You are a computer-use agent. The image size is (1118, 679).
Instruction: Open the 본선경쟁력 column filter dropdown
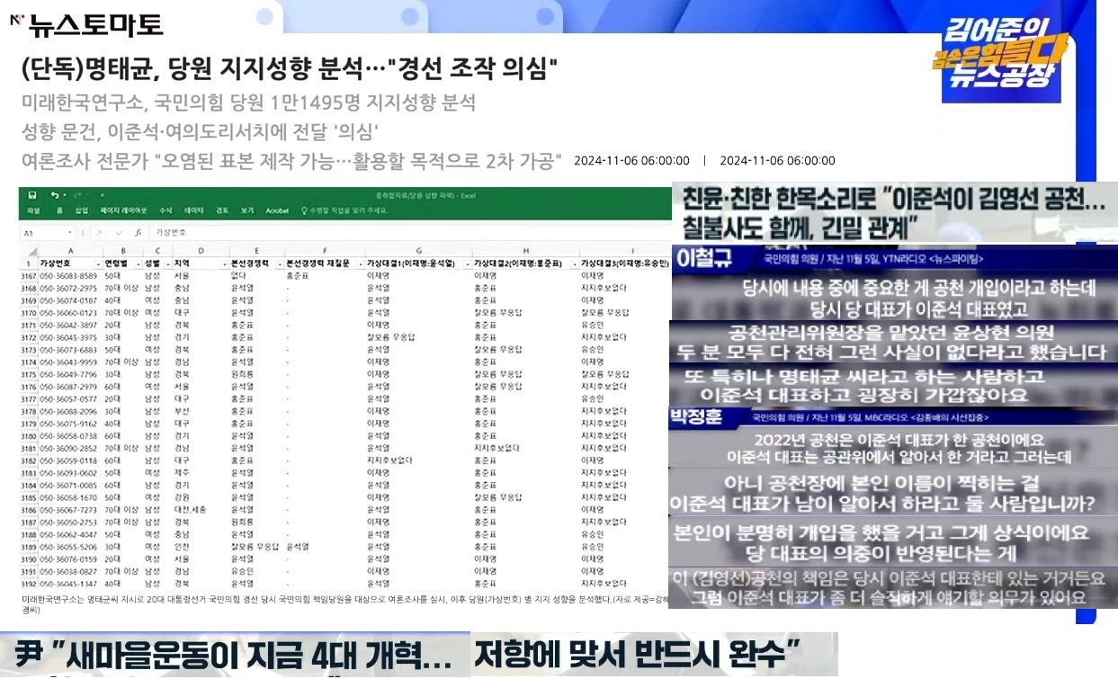(x=280, y=264)
